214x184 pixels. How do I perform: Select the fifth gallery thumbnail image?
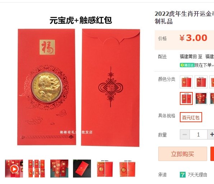[x=105, y=169]
